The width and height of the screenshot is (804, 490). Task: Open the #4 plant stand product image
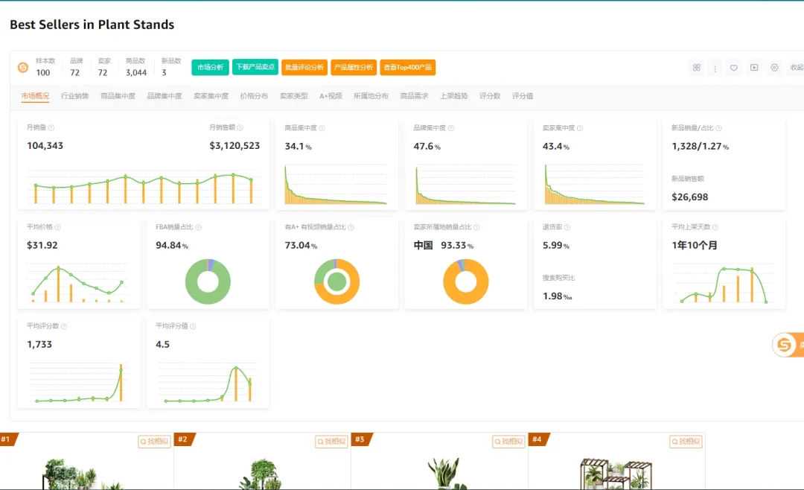point(616,473)
